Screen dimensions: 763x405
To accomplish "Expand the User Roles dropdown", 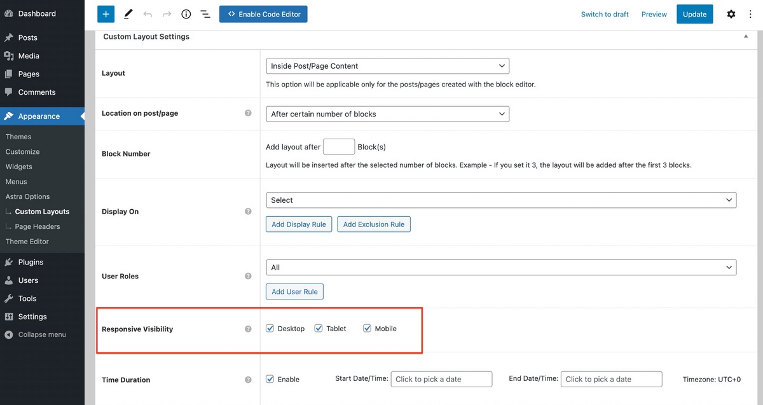I will 500,267.
